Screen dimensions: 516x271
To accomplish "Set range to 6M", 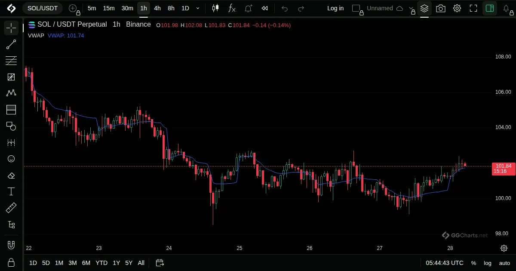I will (86, 263).
